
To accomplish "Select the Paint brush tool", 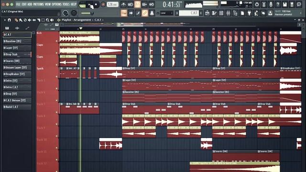I will tap(21, 20).
